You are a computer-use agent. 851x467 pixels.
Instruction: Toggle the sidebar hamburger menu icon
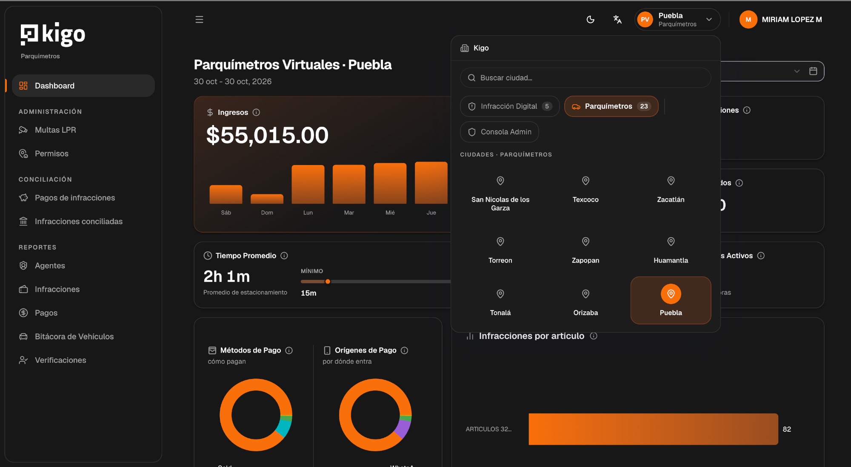click(199, 20)
